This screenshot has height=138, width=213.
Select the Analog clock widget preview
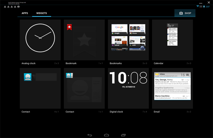tap(40, 40)
